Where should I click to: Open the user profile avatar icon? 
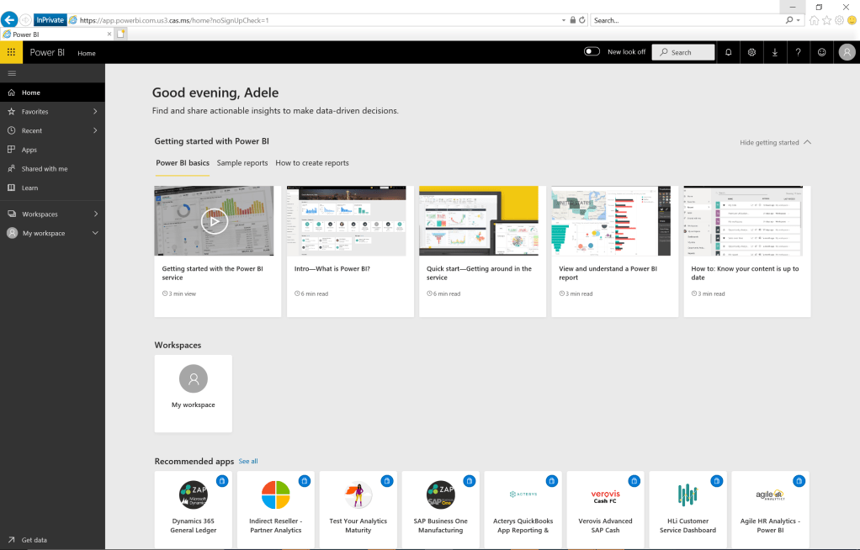pos(846,52)
